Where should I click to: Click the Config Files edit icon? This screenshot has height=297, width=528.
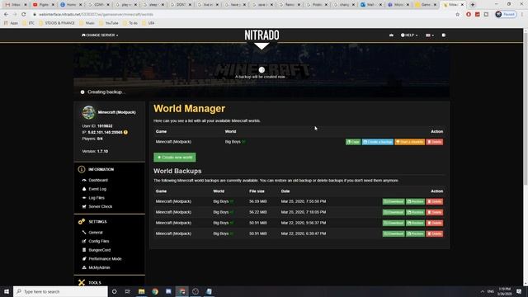coord(84,241)
